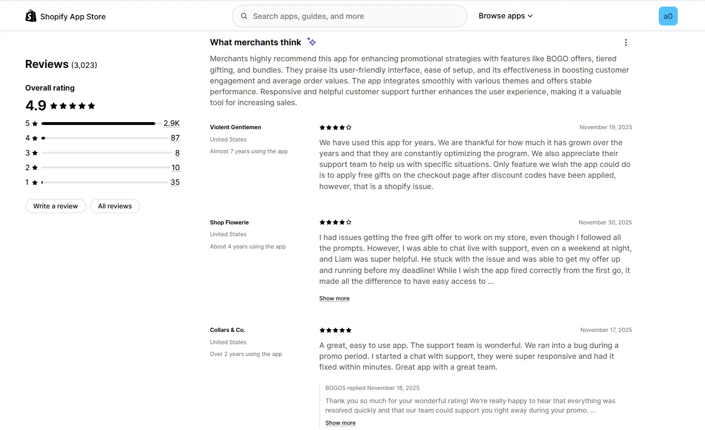Open All reviews
Image resolution: width=705 pixels, height=430 pixels.
click(x=115, y=206)
